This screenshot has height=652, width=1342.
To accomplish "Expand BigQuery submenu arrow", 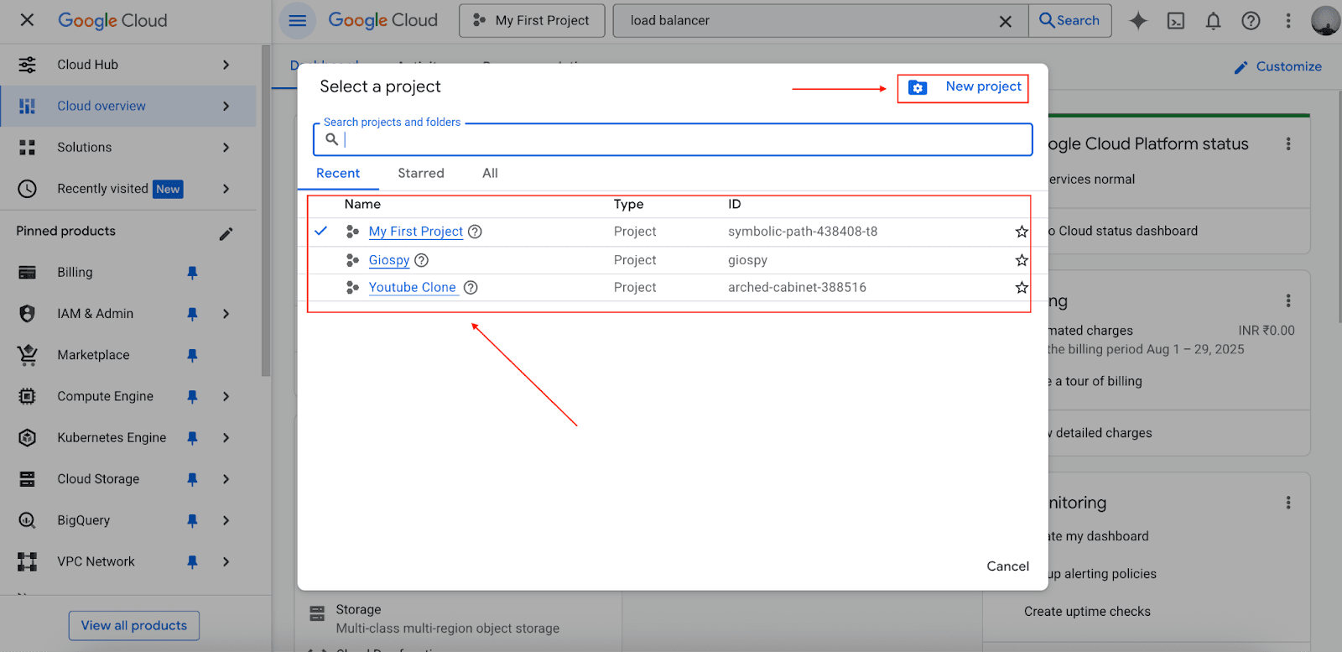I will [226, 520].
